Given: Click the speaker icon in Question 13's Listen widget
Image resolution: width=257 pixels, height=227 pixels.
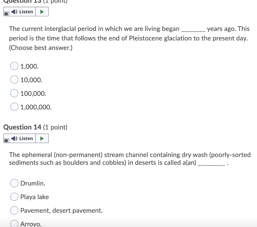Looking at the screenshot, I should [x=14, y=12].
